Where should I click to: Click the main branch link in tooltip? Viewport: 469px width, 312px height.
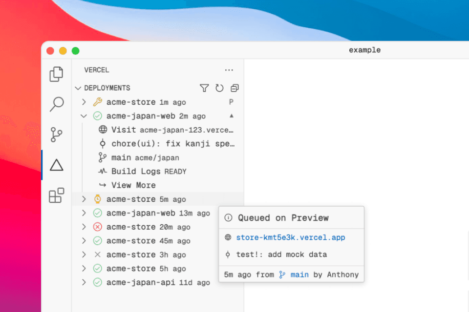299,274
